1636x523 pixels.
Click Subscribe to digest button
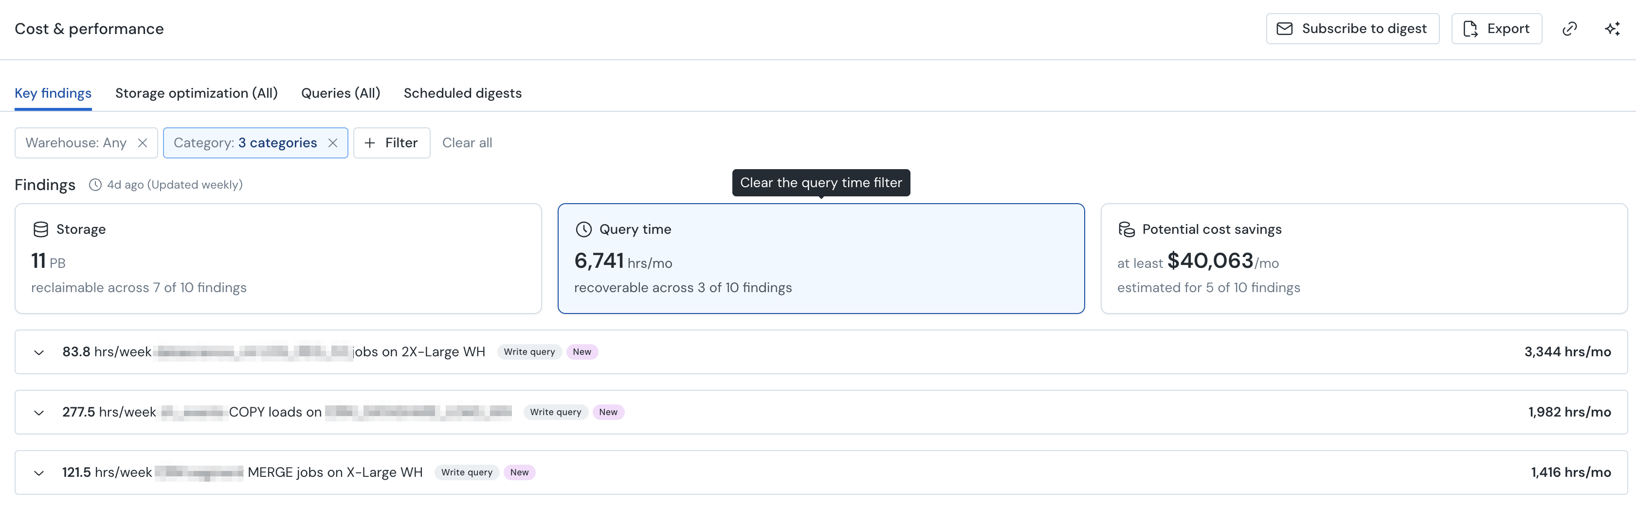1352,29
